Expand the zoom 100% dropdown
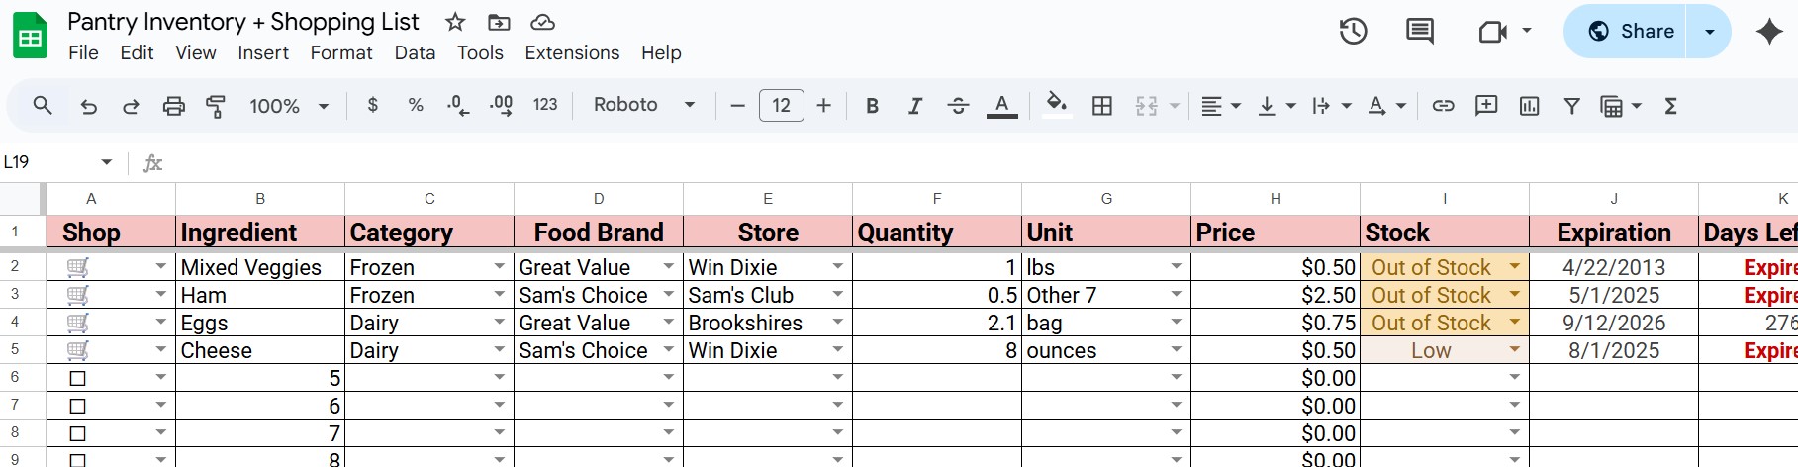Screen dimensions: 1798x467 point(288,106)
